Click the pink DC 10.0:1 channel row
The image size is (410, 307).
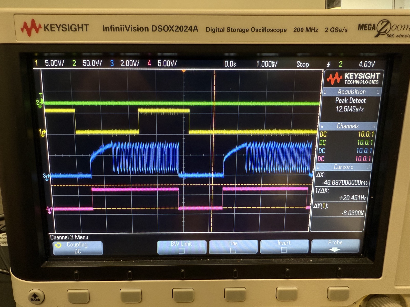pos(345,159)
